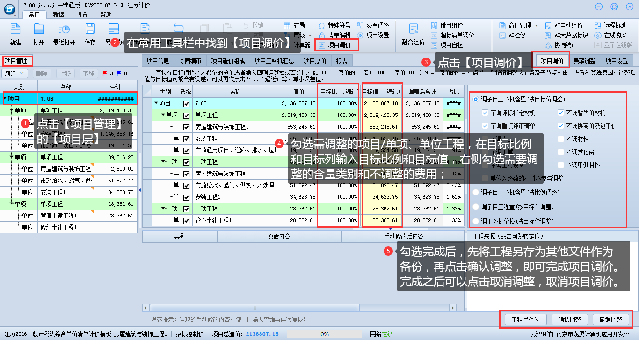Open the 项目造价组成 tab

coord(228,61)
